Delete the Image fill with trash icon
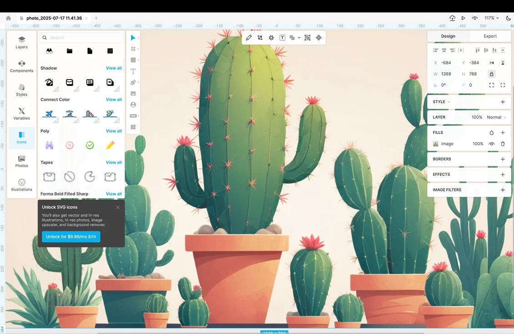 coord(503,144)
